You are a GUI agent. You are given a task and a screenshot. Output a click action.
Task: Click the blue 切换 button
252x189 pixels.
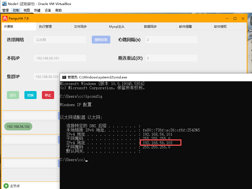(x=30, y=95)
